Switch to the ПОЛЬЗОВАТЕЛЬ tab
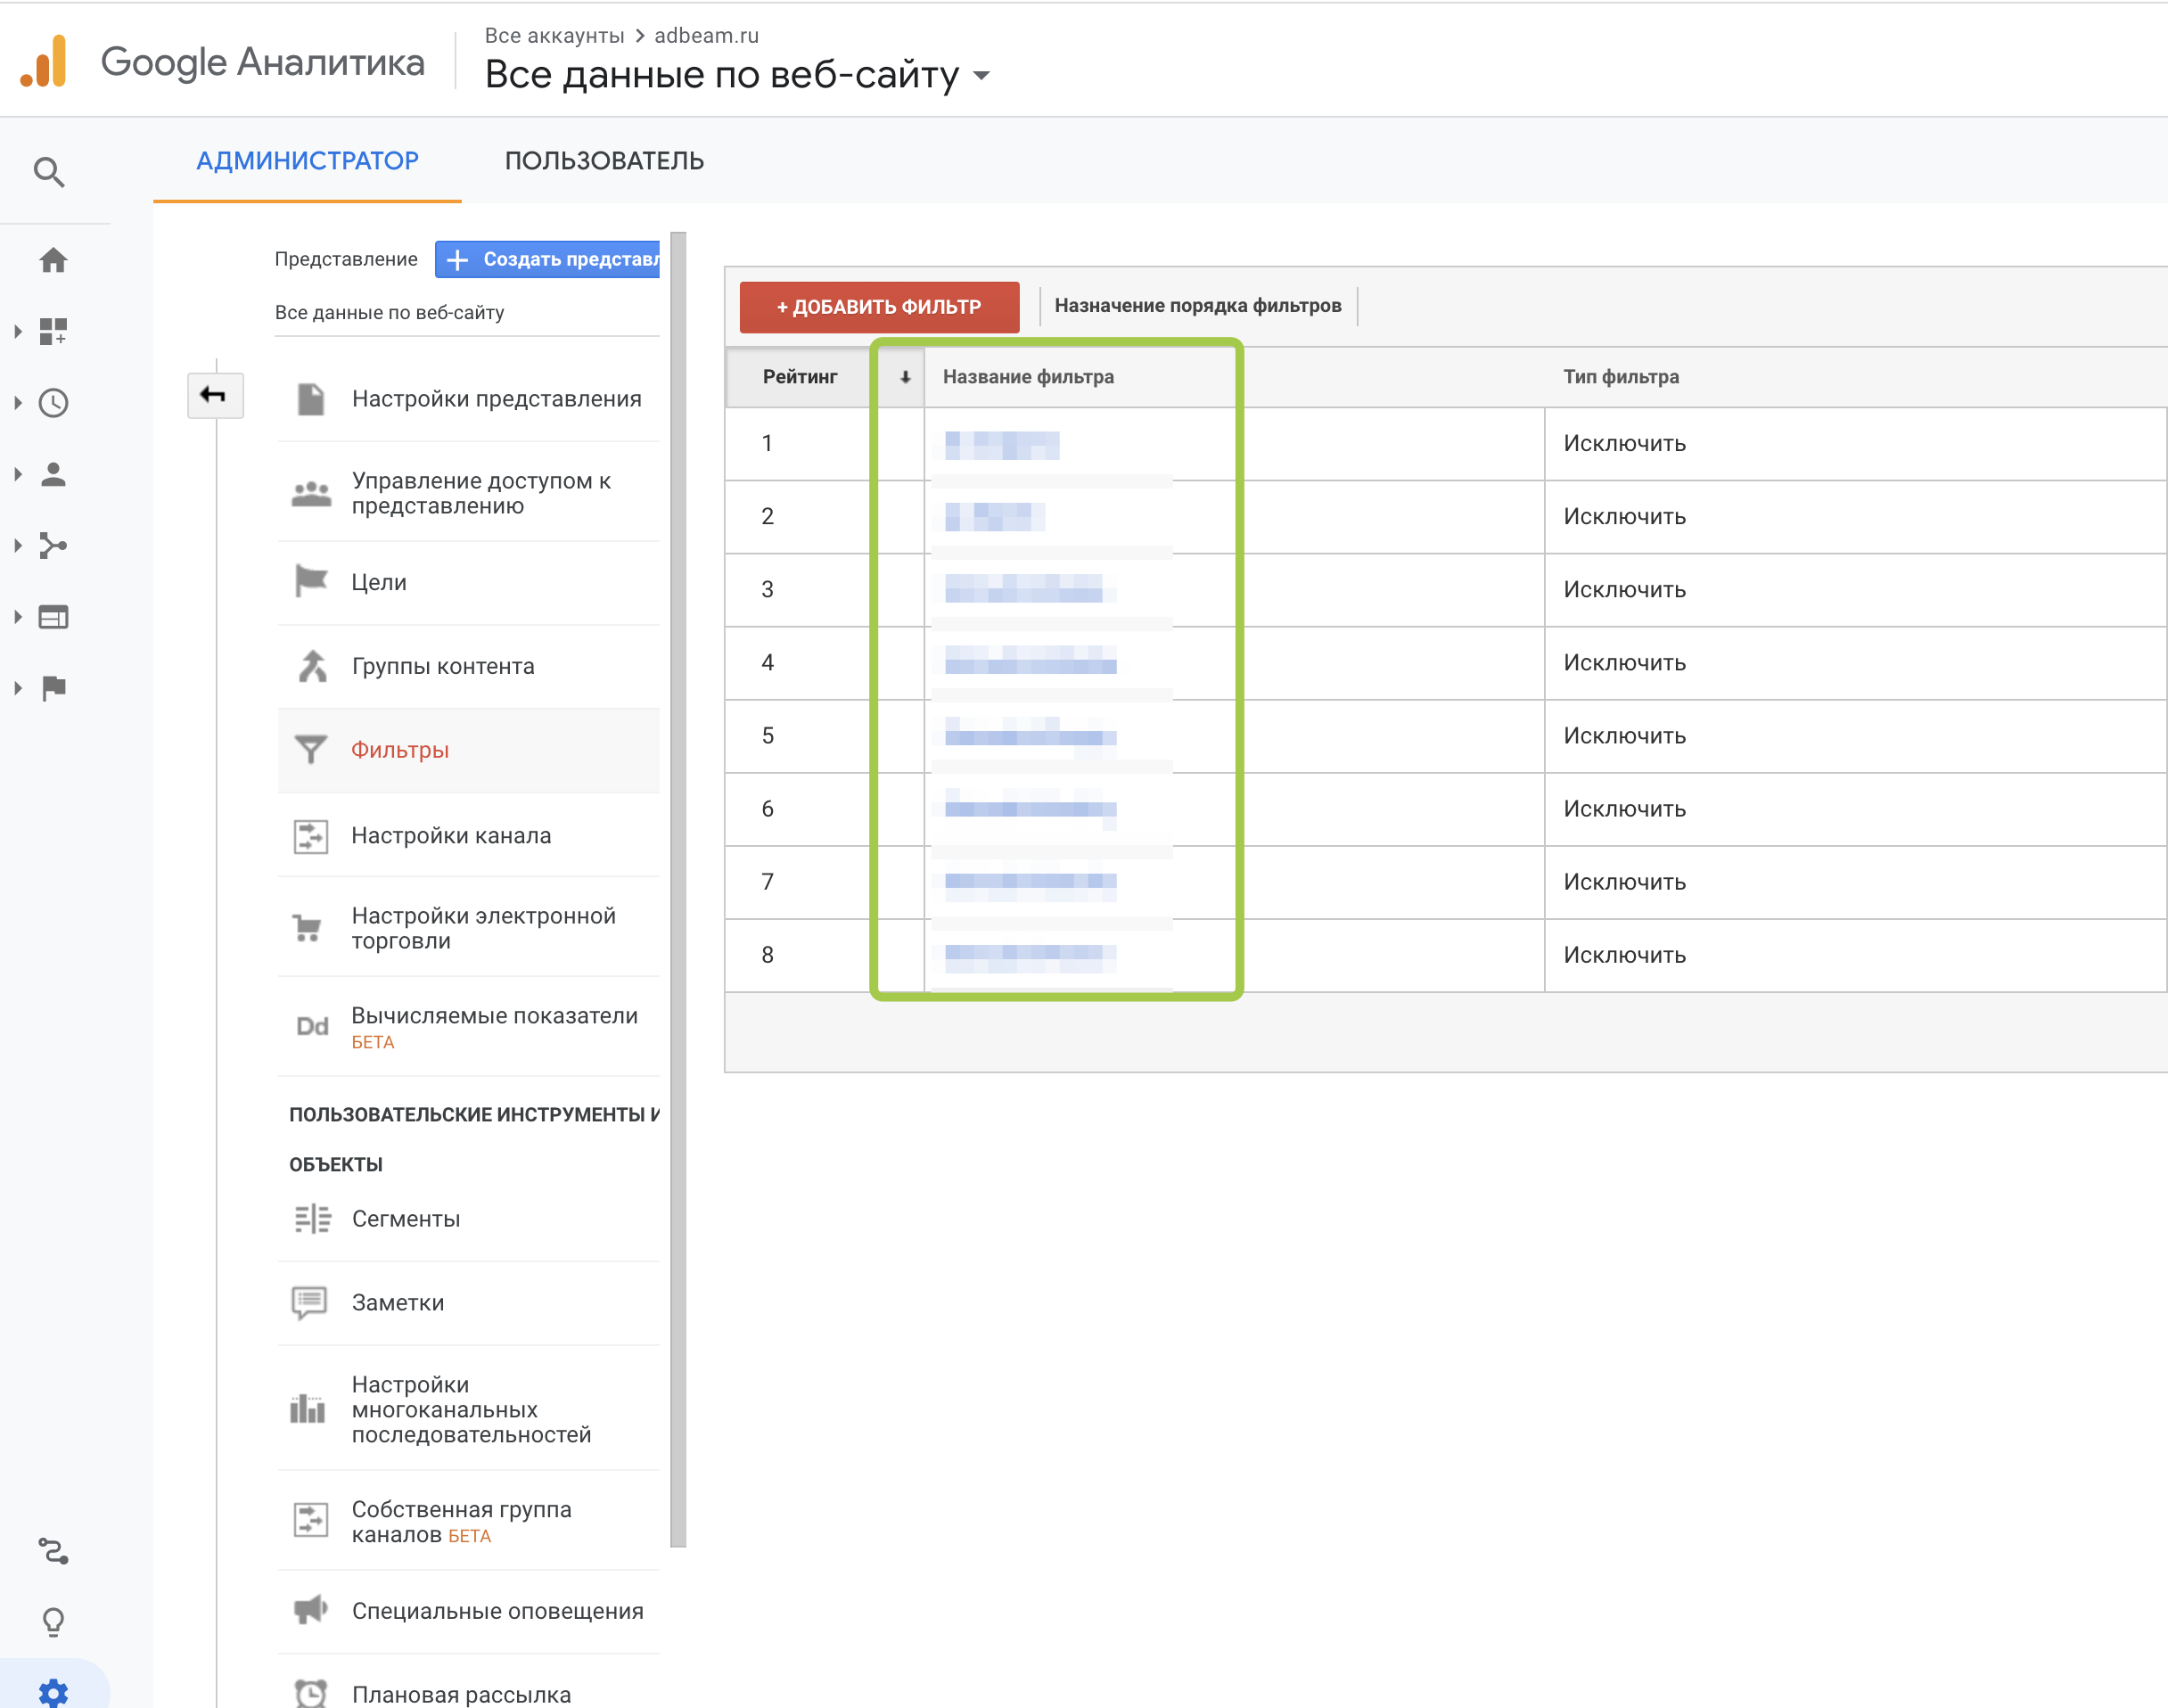This screenshot has height=1708, width=2168. pos(604,161)
